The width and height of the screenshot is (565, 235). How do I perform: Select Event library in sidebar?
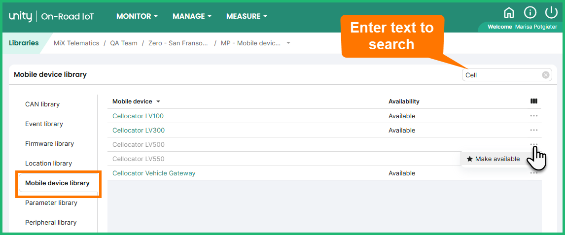44,124
